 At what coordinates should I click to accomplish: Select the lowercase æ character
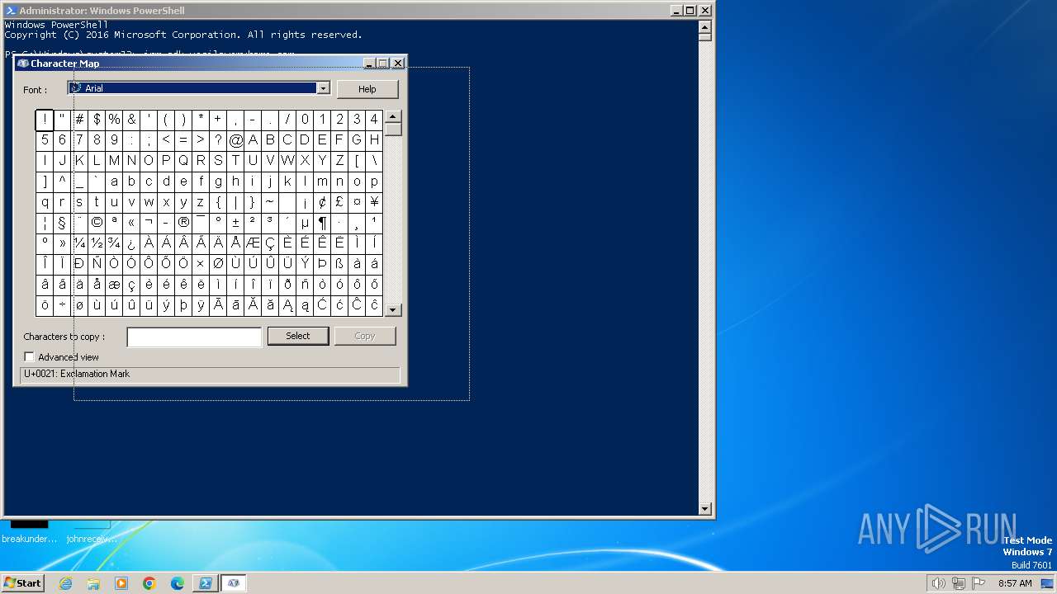pyautogui.click(x=114, y=285)
